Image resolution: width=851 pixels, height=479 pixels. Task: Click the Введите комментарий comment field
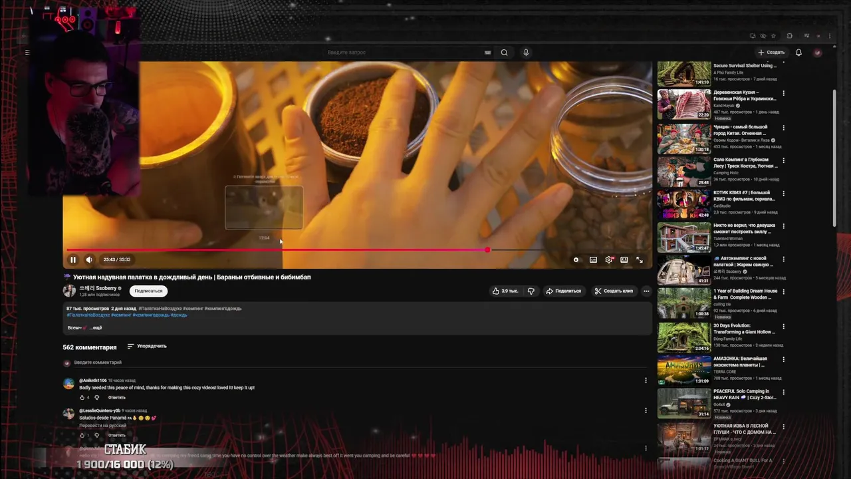[359, 363]
